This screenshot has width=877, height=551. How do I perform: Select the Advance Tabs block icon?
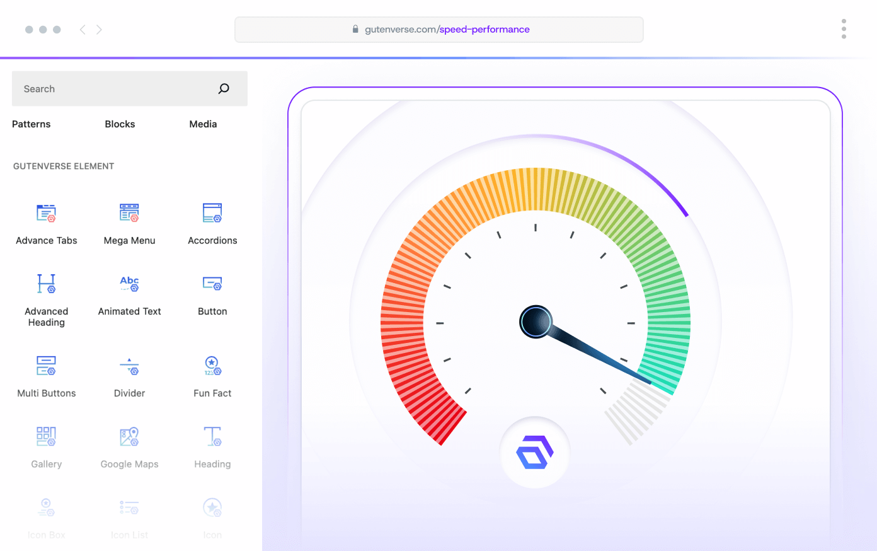[x=46, y=214]
